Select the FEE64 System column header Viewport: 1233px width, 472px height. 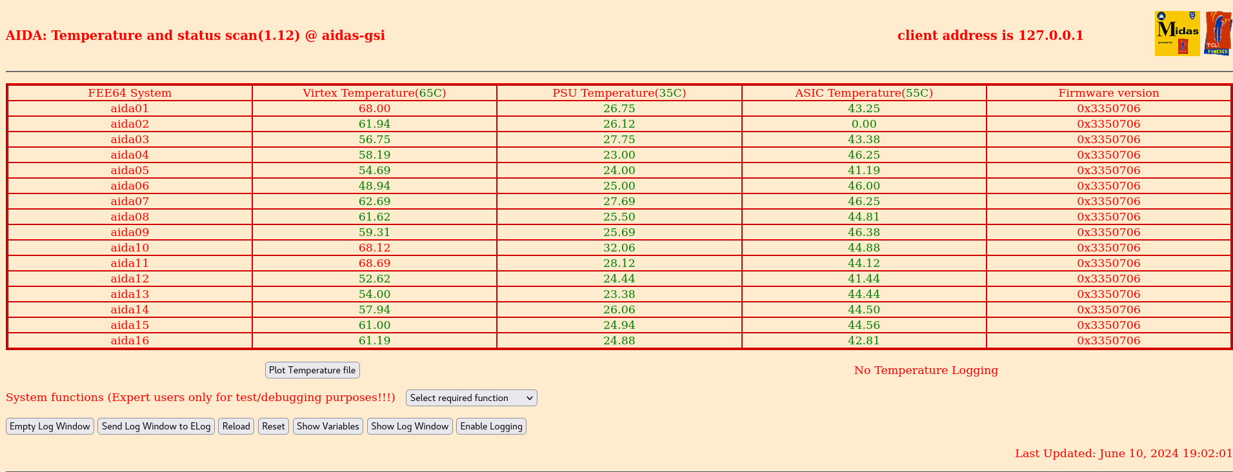[130, 93]
